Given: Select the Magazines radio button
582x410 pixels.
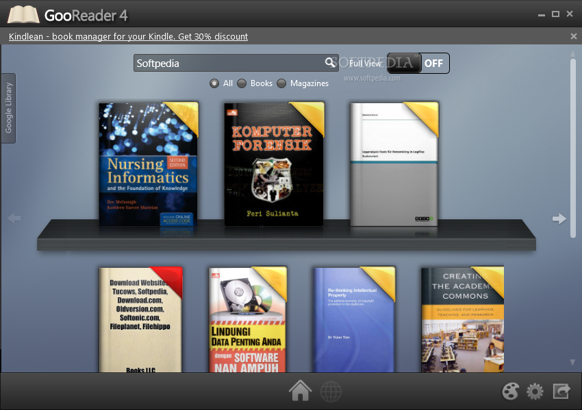Looking at the screenshot, I should click(281, 83).
